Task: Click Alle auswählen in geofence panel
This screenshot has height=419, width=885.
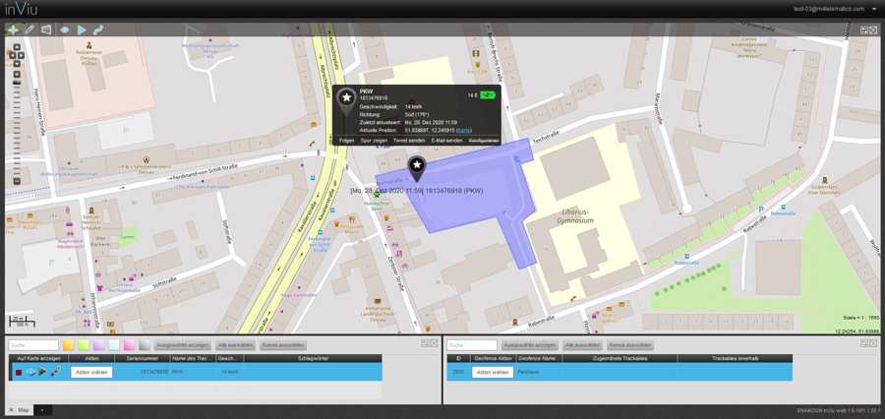Action: [x=582, y=345]
